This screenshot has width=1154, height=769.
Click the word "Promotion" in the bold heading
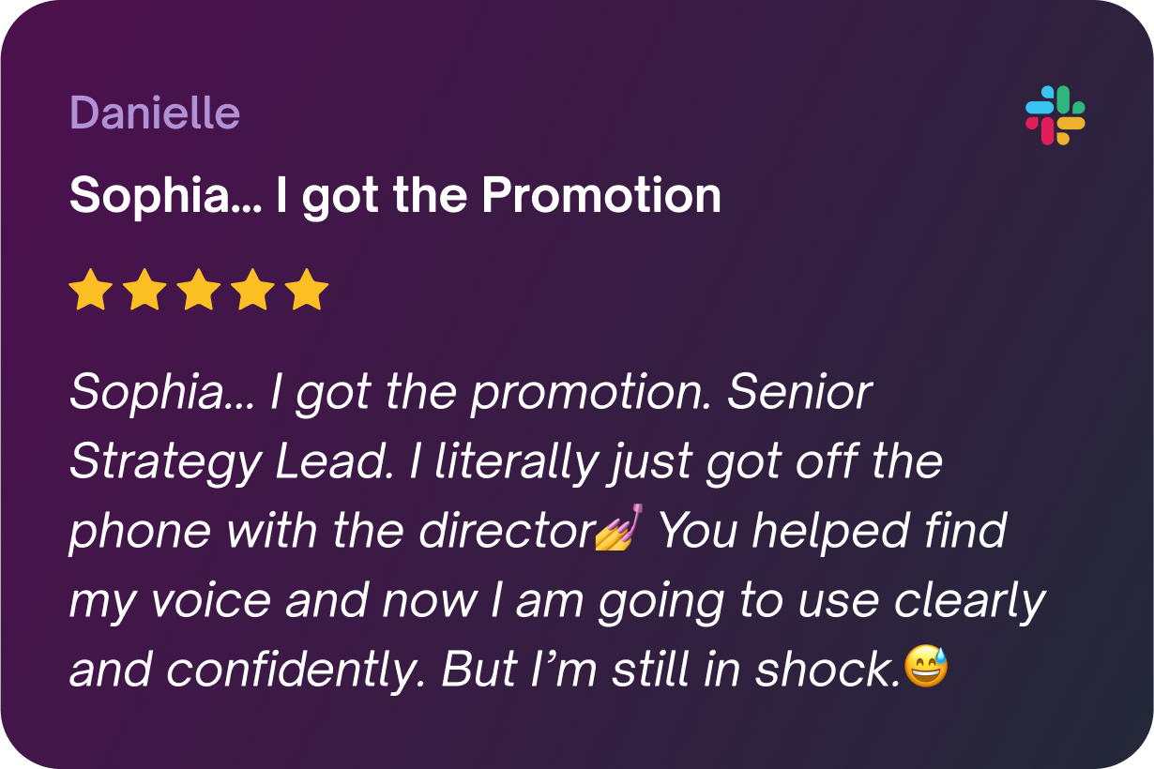pos(601,196)
